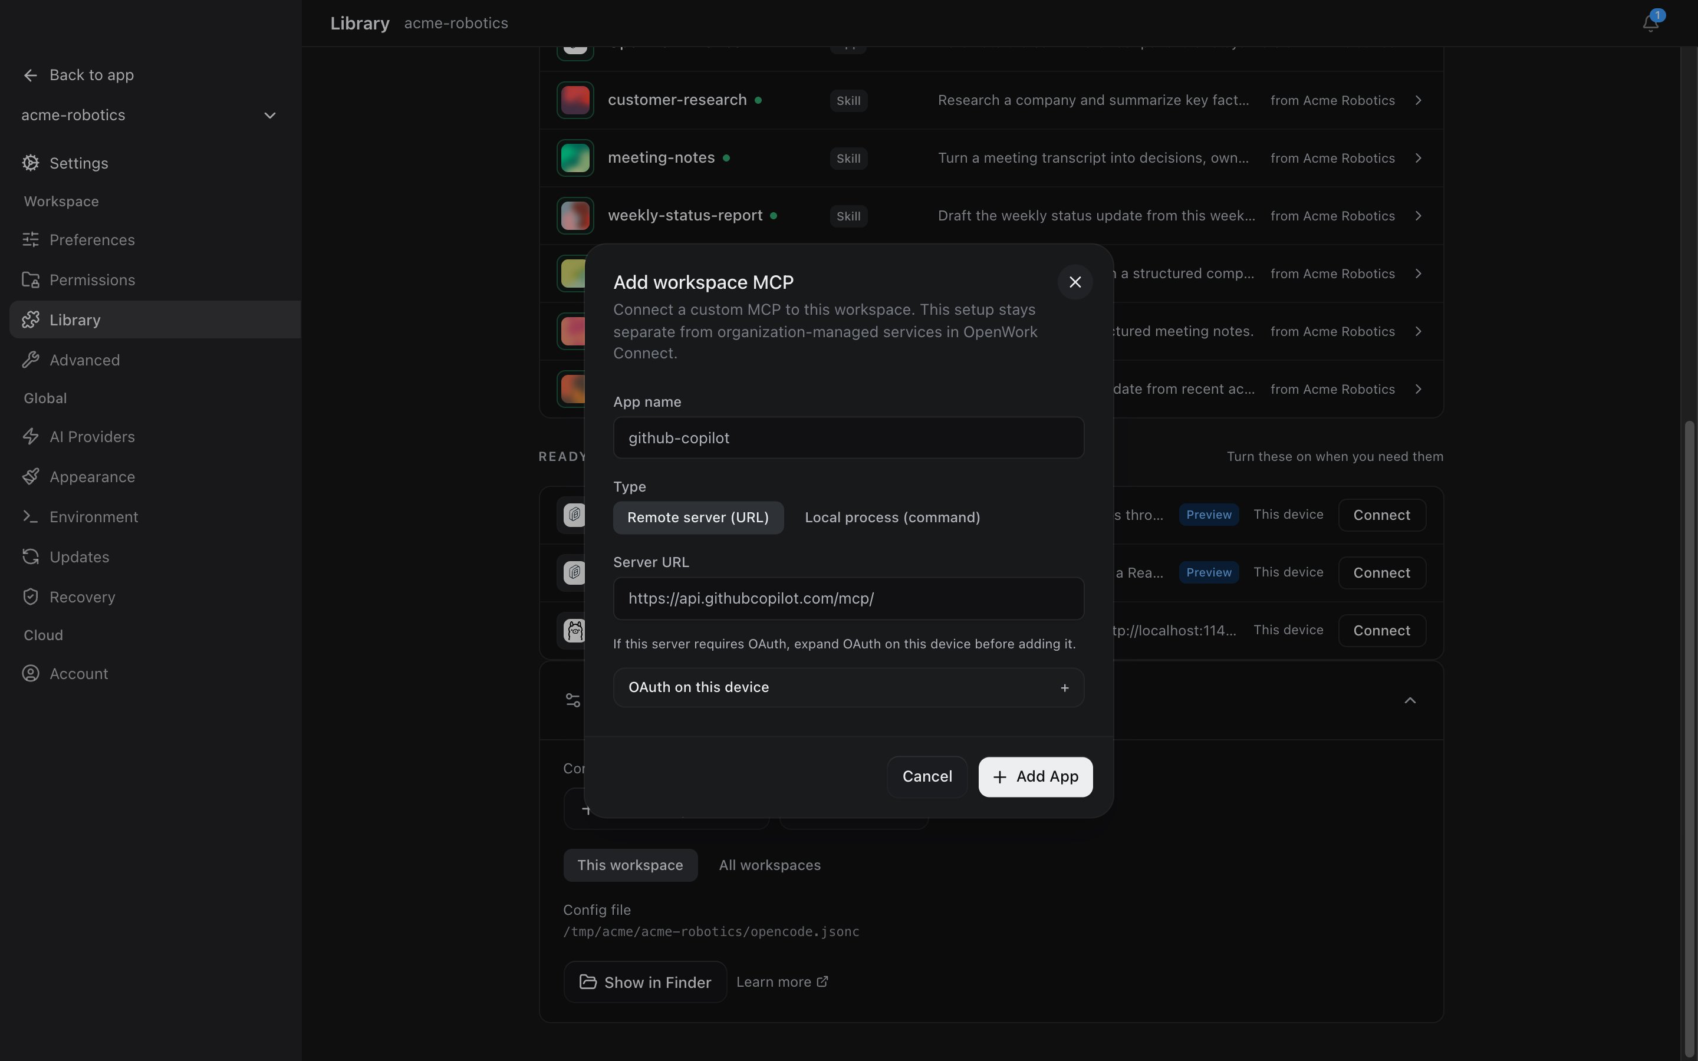Image resolution: width=1698 pixels, height=1061 pixels.
Task: Click the Library puzzle icon
Action: pyautogui.click(x=30, y=320)
